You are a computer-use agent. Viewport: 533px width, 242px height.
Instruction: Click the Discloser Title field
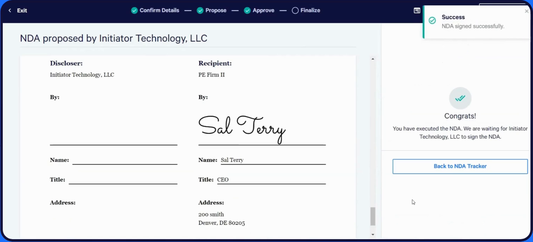pyautogui.click(x=123, y=180)
